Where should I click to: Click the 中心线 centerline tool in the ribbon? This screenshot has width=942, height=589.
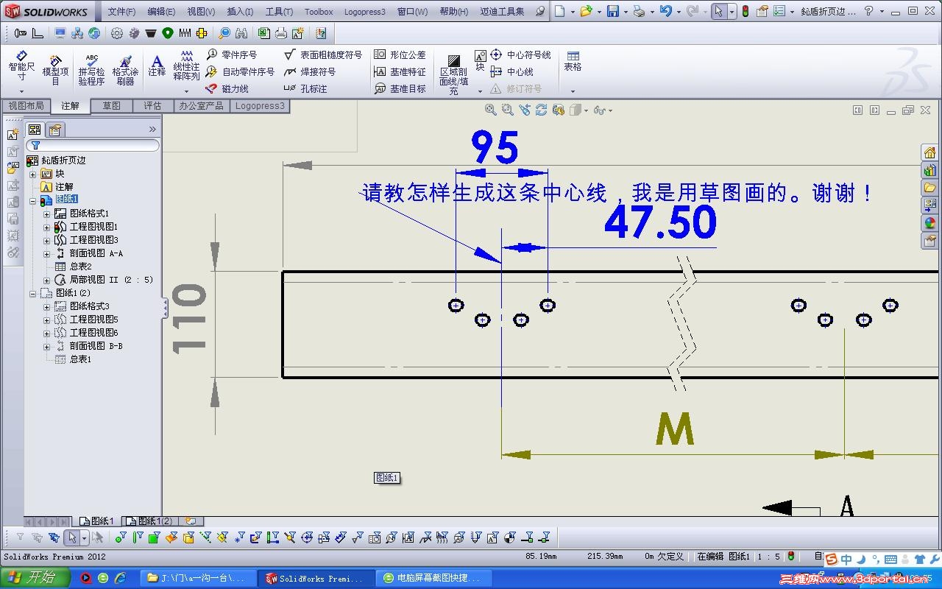tap(511, 71)
